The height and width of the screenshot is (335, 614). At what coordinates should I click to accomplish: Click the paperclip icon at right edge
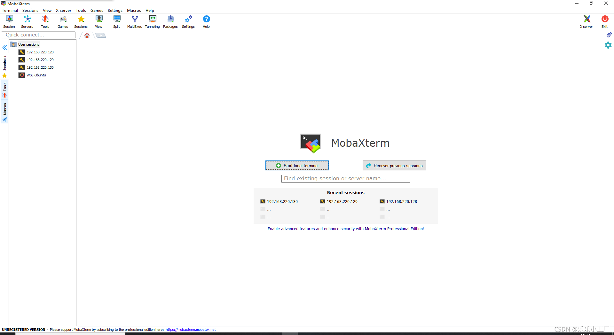(x=609, y=35)
